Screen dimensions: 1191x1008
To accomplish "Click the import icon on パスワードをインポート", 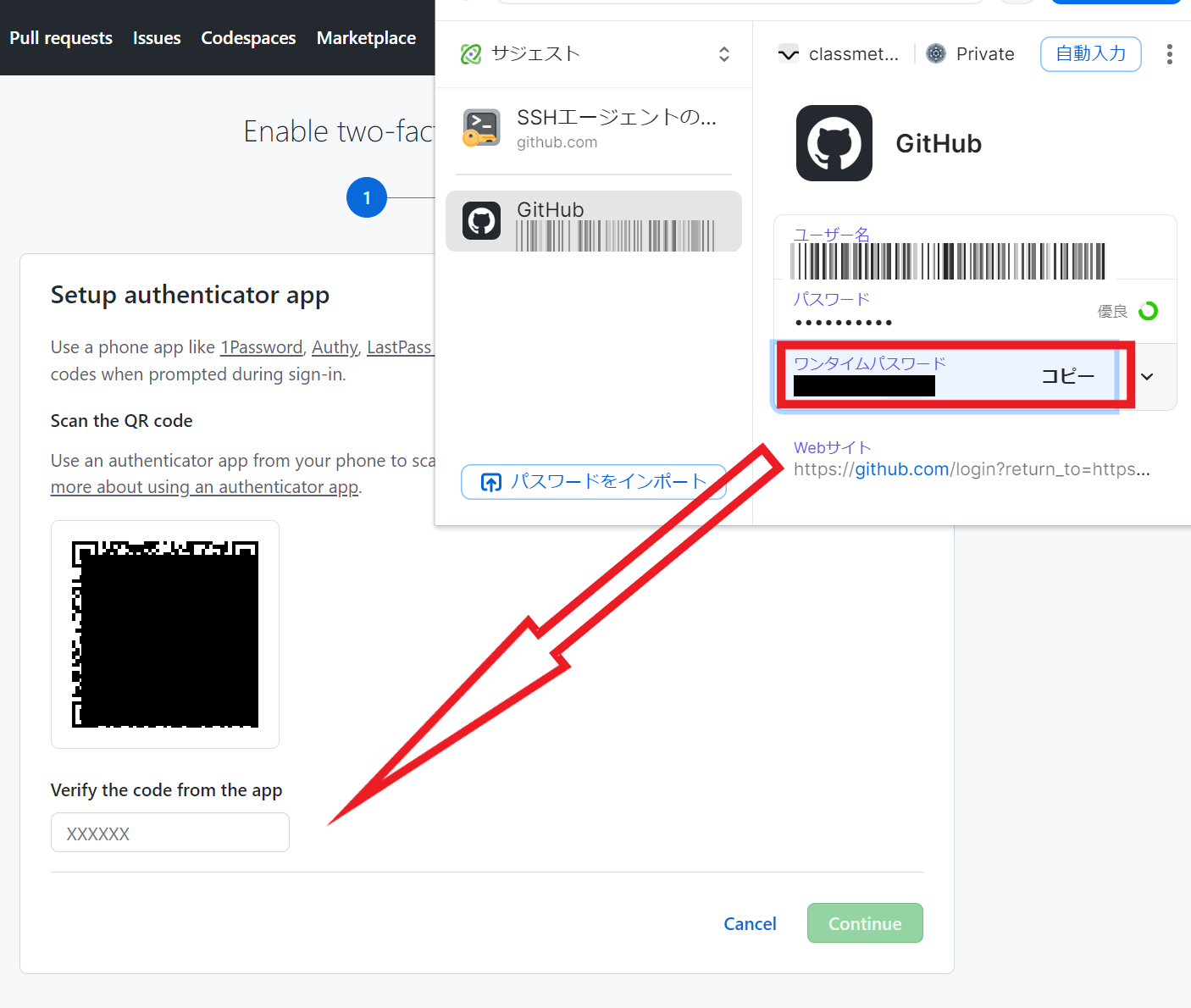I will (x=491, y=481).
